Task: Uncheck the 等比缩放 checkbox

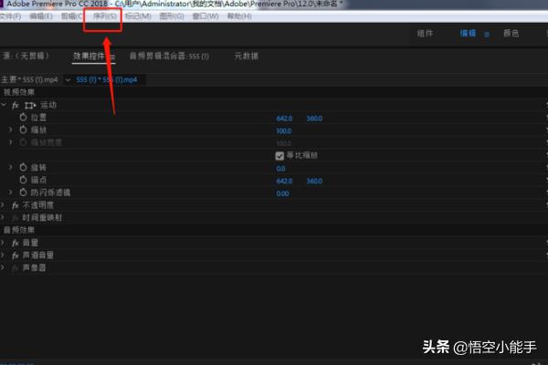Action: [x=279, y=156]
